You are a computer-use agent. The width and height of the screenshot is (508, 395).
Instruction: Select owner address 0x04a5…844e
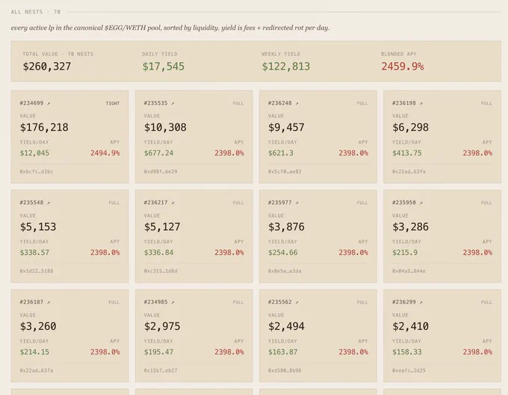409,271
